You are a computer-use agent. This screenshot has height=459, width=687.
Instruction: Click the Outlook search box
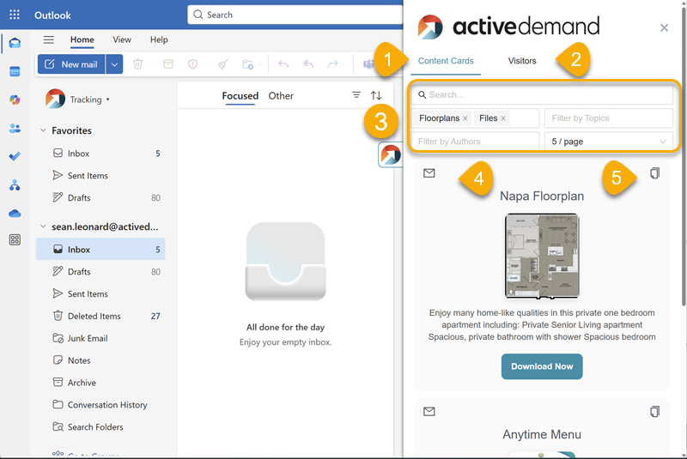(295, 15)
